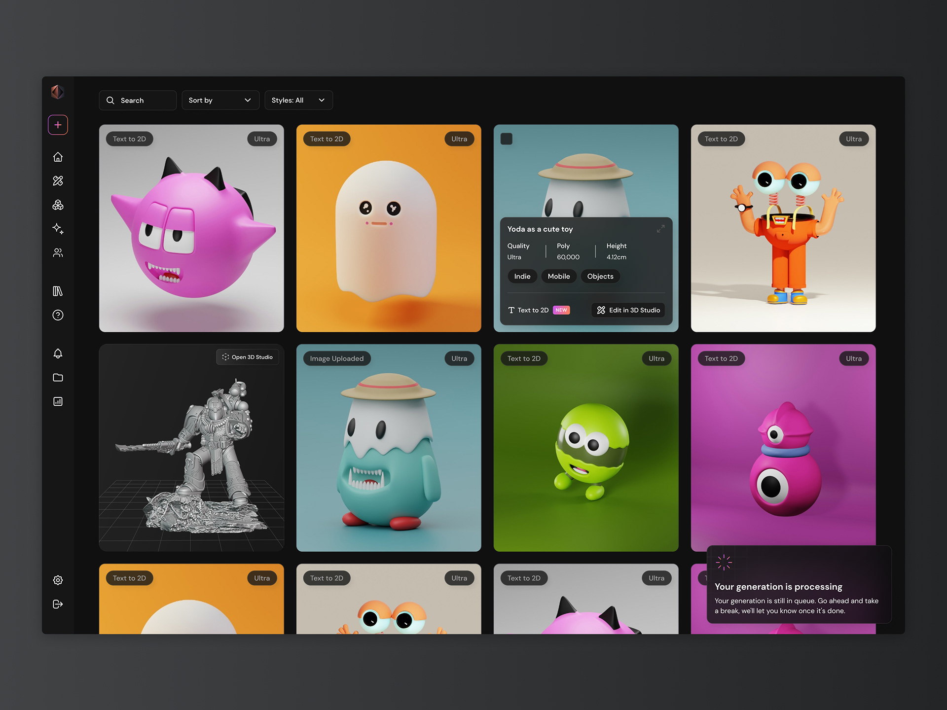
Task: Click the search magnifier icon
Action: [110, 100]
